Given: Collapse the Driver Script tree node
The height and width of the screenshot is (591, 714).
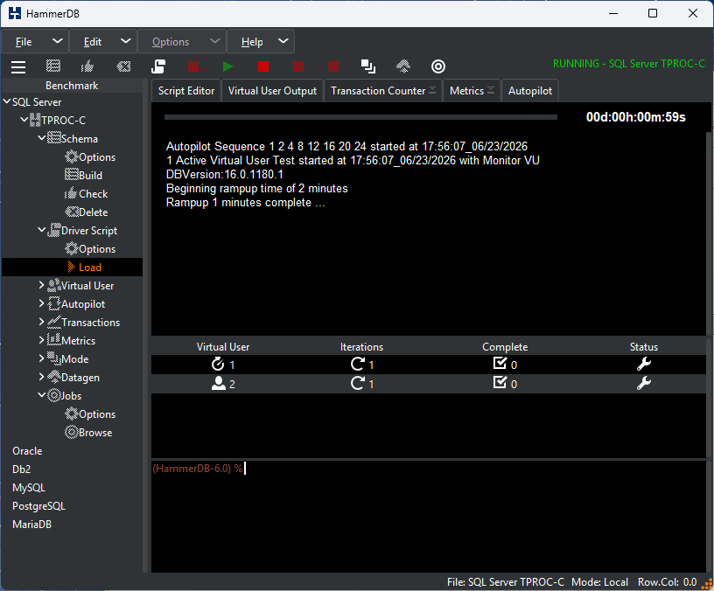Looking at the screenshot, I should point(42,230).
